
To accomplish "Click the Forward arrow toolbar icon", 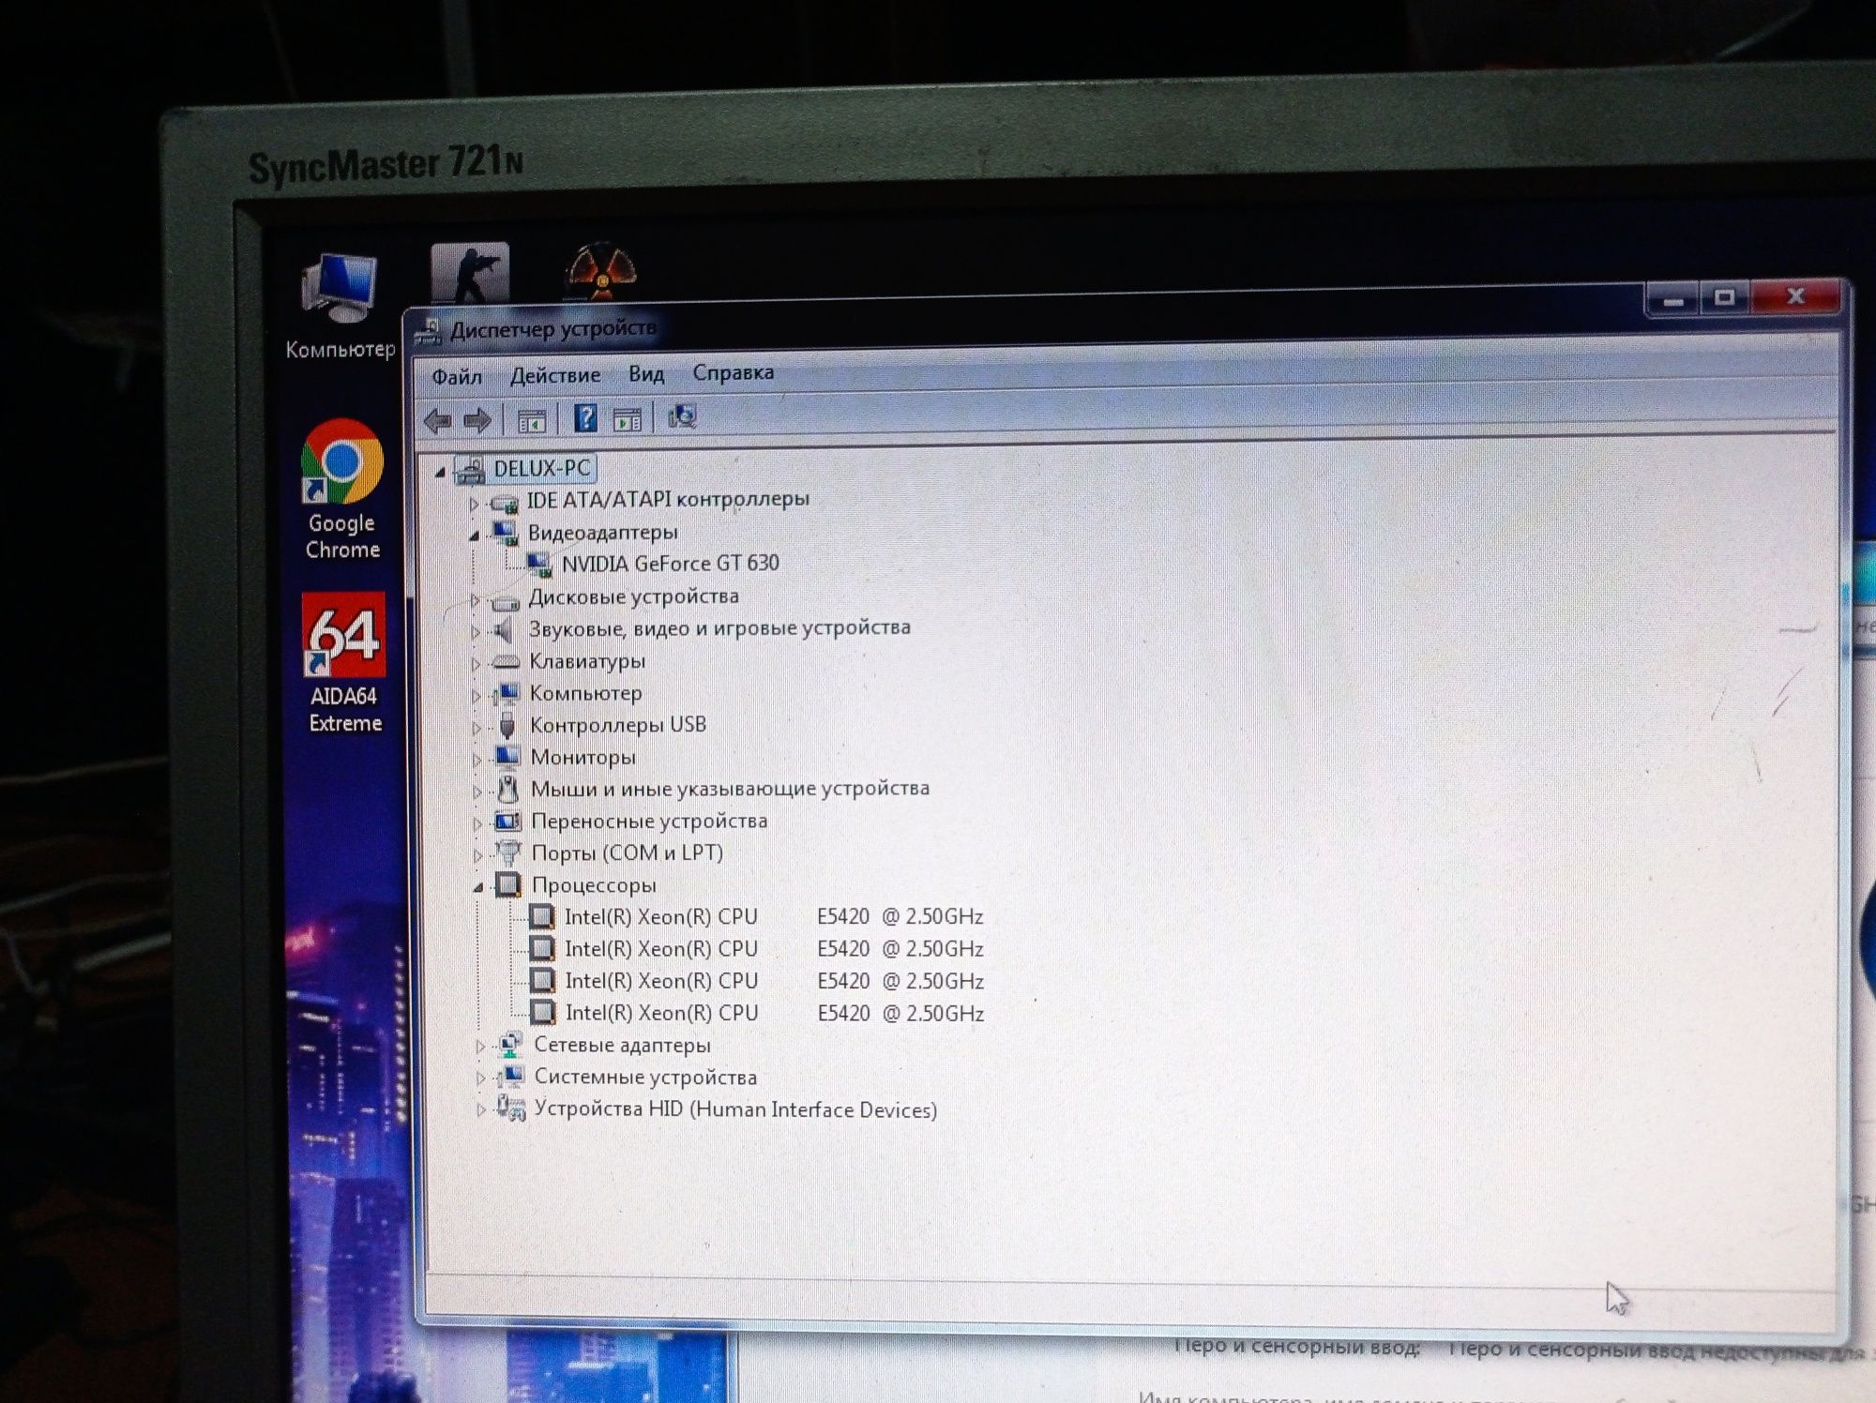I will click(477, 420).
